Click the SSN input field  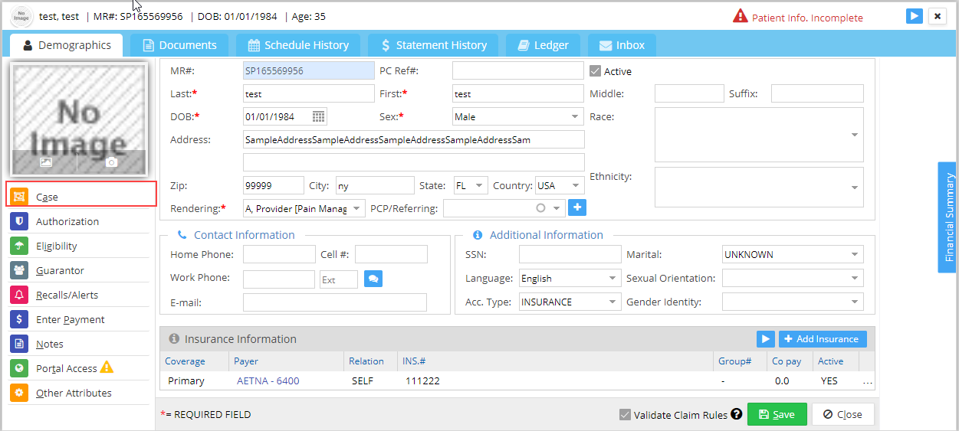pos(570,255)
